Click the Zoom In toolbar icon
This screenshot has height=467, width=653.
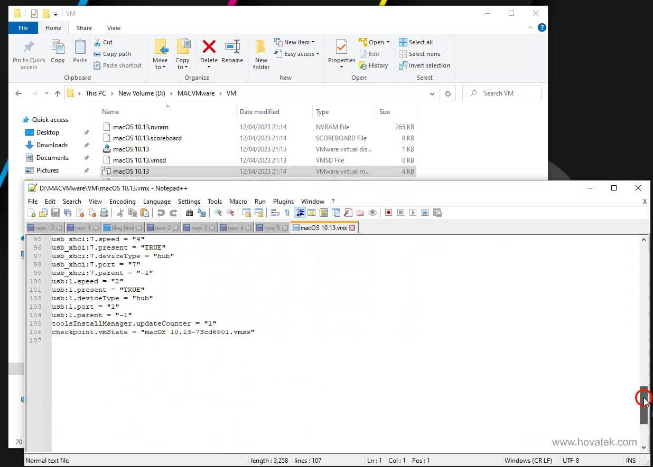coord(218,213)
